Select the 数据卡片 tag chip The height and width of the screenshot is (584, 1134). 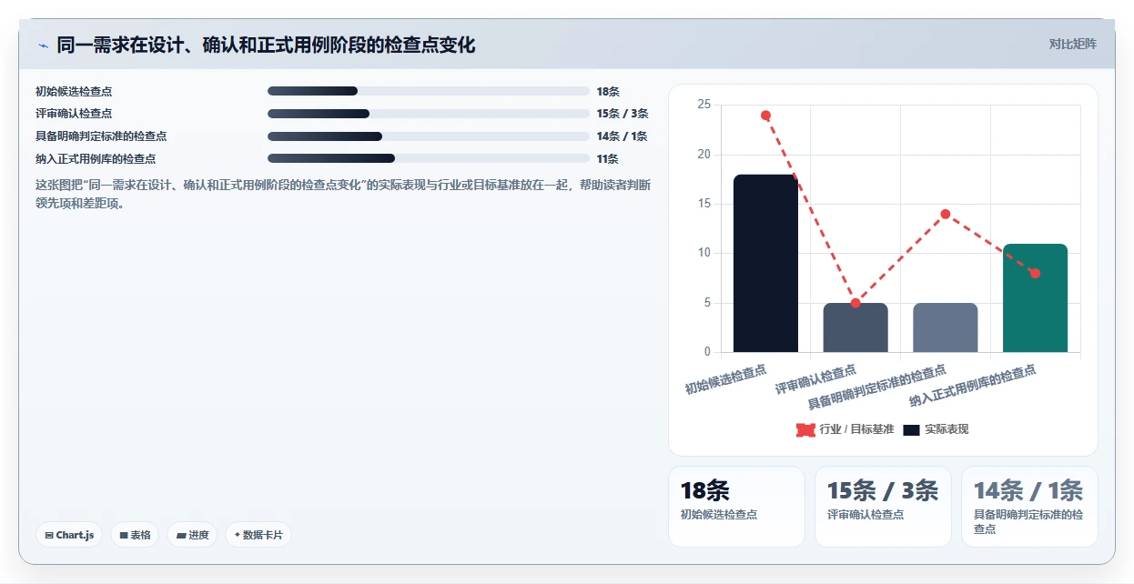coord(258,535)
